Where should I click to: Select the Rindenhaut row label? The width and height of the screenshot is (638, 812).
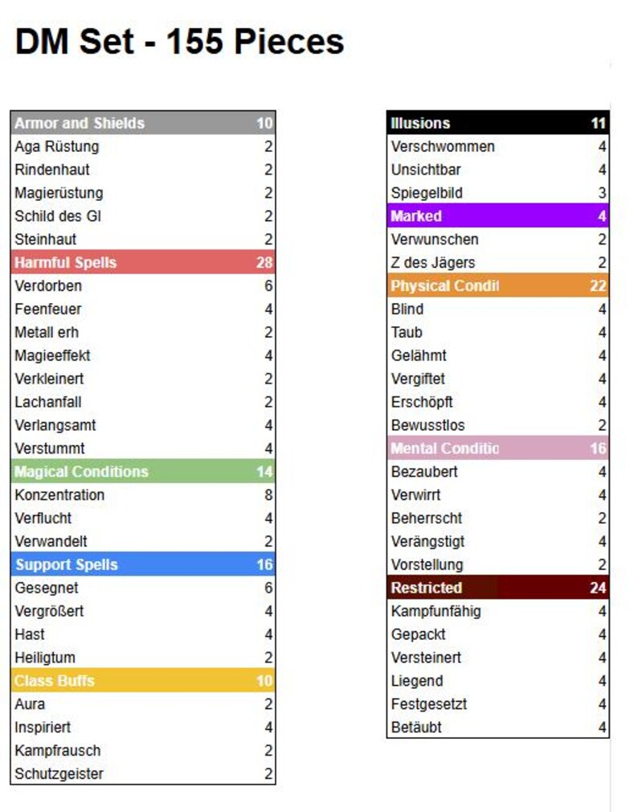52,170
